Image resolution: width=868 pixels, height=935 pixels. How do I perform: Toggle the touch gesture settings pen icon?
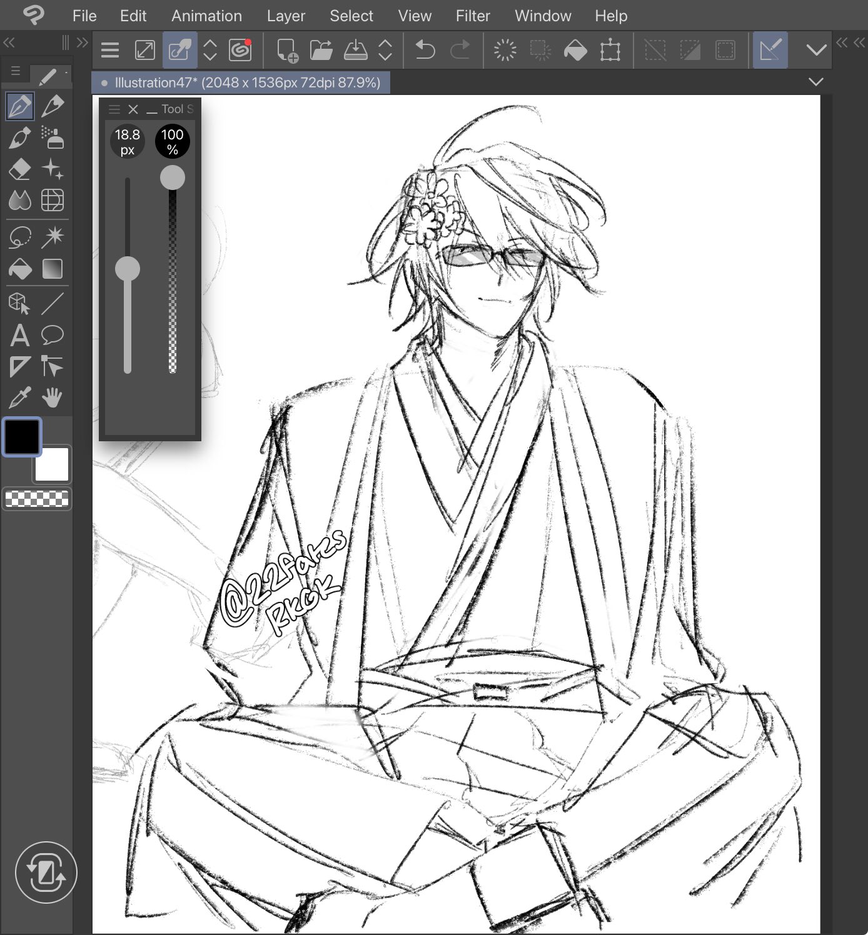(x=180, y=50)
